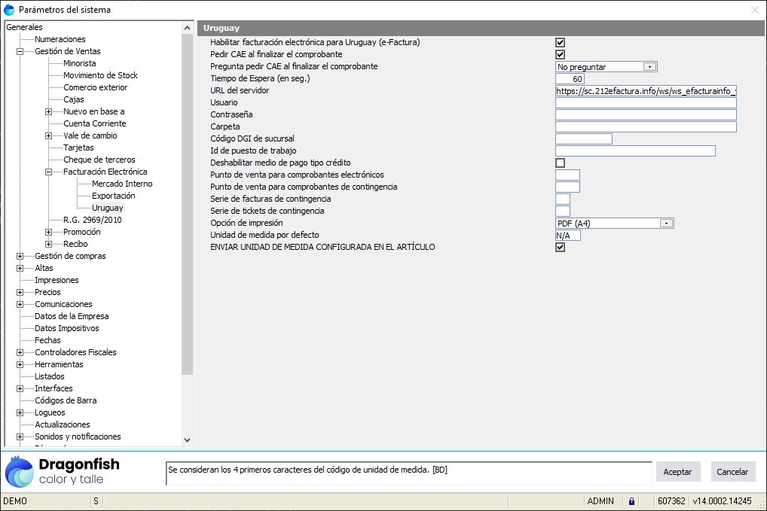Select Listados tree item
Image resolution: width=767 pixels, height=511 pixels.
[x=50, y=376]
